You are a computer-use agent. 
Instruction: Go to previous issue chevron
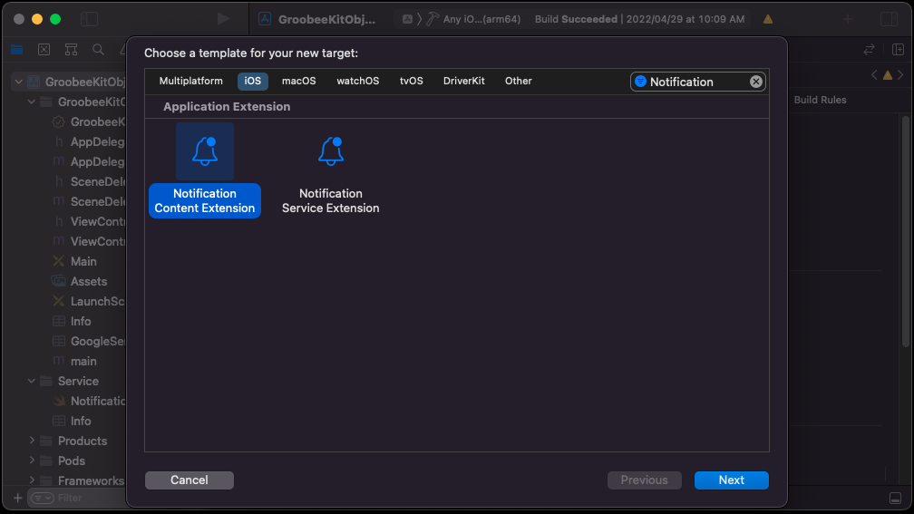coord(874,75)
